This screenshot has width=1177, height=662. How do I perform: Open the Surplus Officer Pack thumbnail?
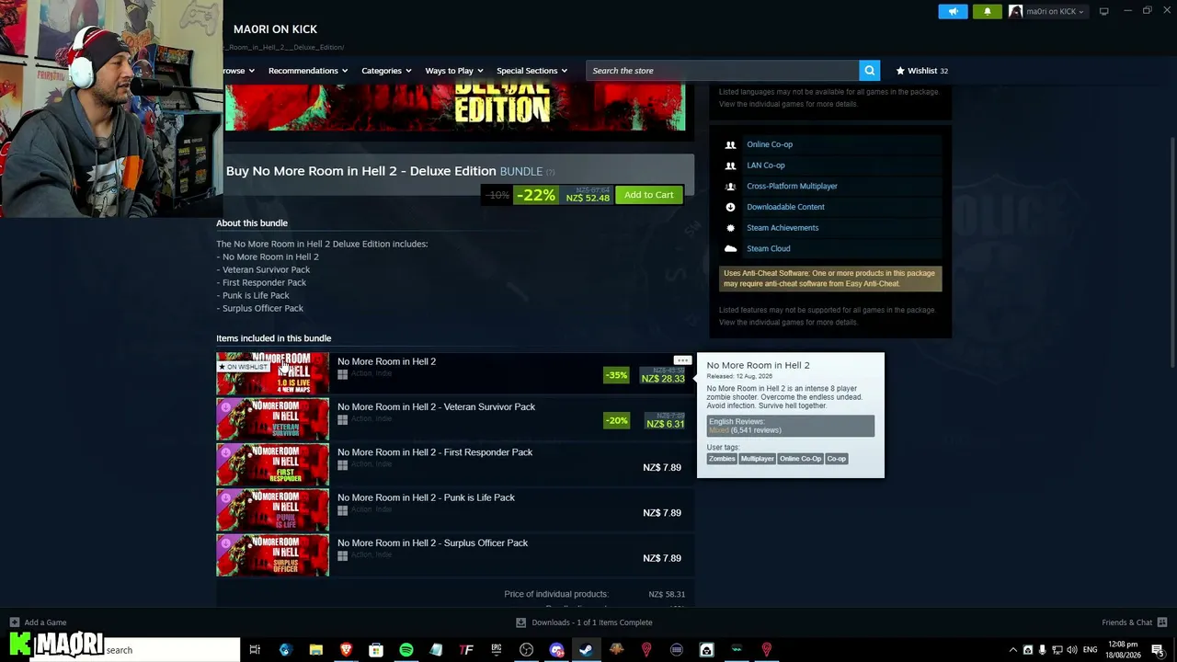(272, 554)
